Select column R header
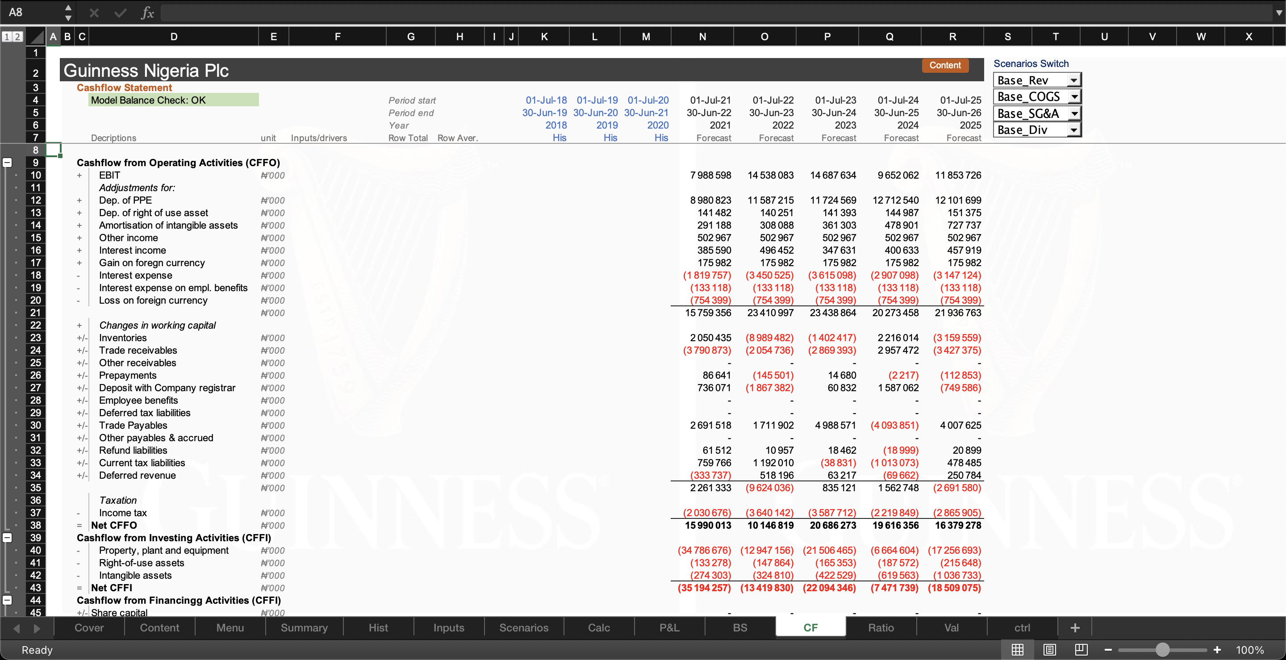This screenshot has height=660, width=1286. pyautogui.click(x=952, y=37)
